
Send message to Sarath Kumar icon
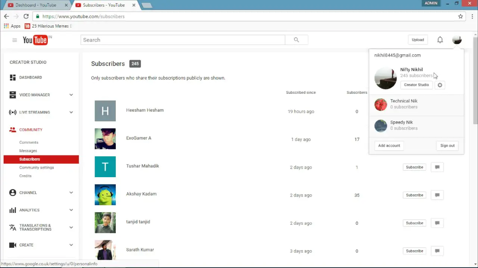click(437, 251)
